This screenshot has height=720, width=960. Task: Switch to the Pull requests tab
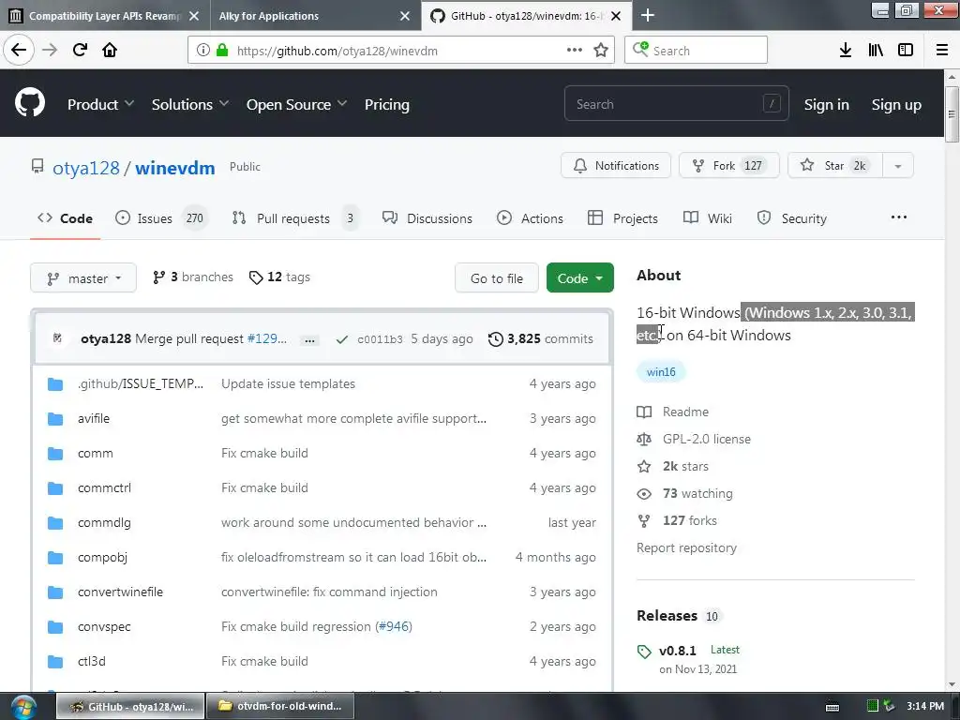pos(296,218)
